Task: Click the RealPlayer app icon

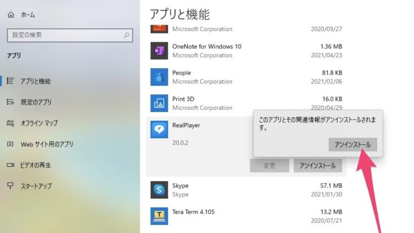Action: (159, 130)
